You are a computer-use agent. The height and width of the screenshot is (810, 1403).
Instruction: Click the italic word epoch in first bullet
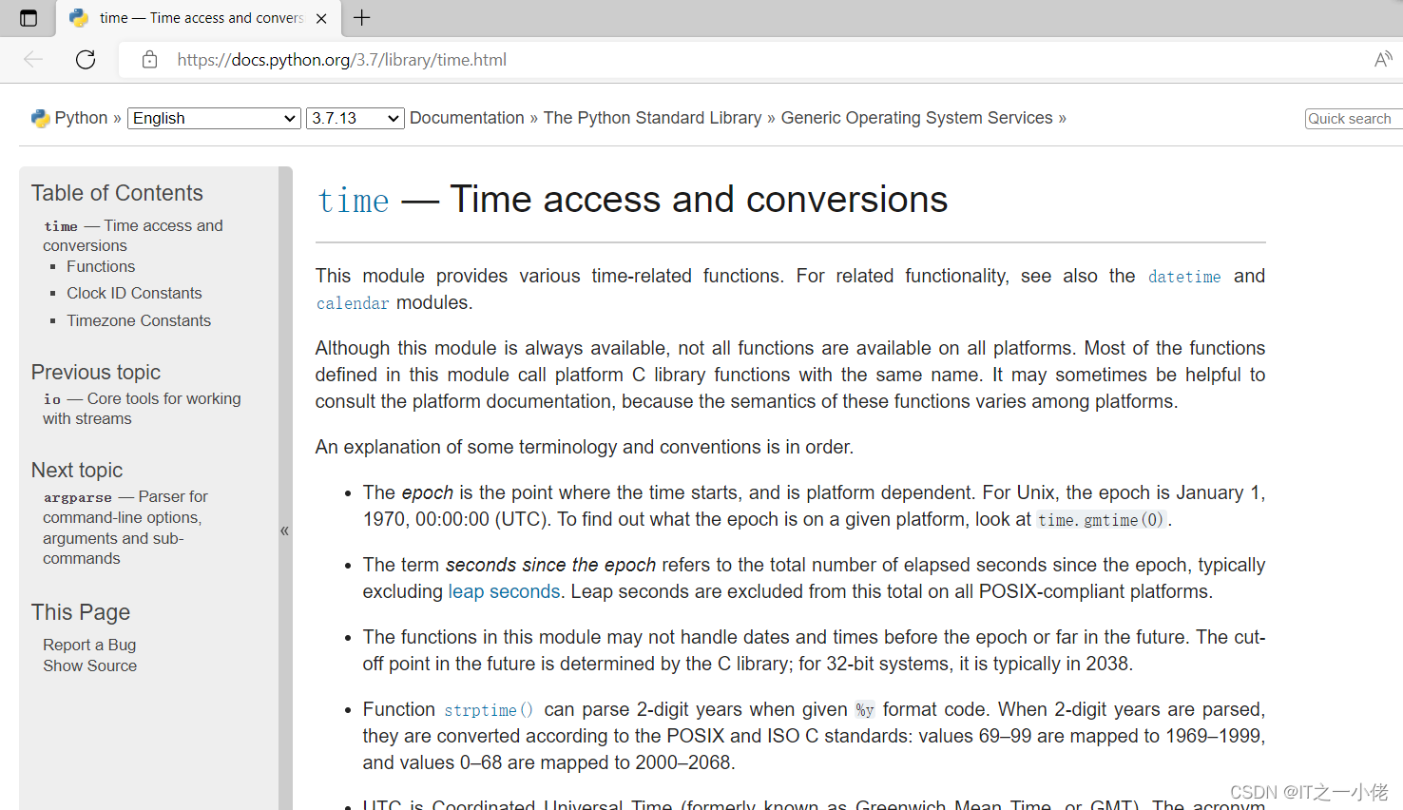pos(428,492)
